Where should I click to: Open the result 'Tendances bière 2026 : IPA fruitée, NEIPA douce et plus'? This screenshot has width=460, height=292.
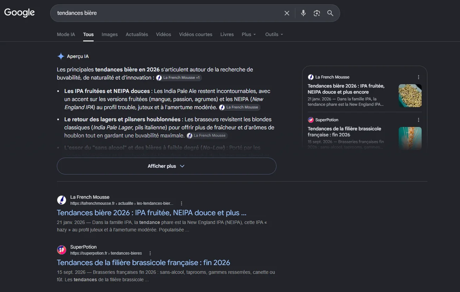click(x=151, y=213)
